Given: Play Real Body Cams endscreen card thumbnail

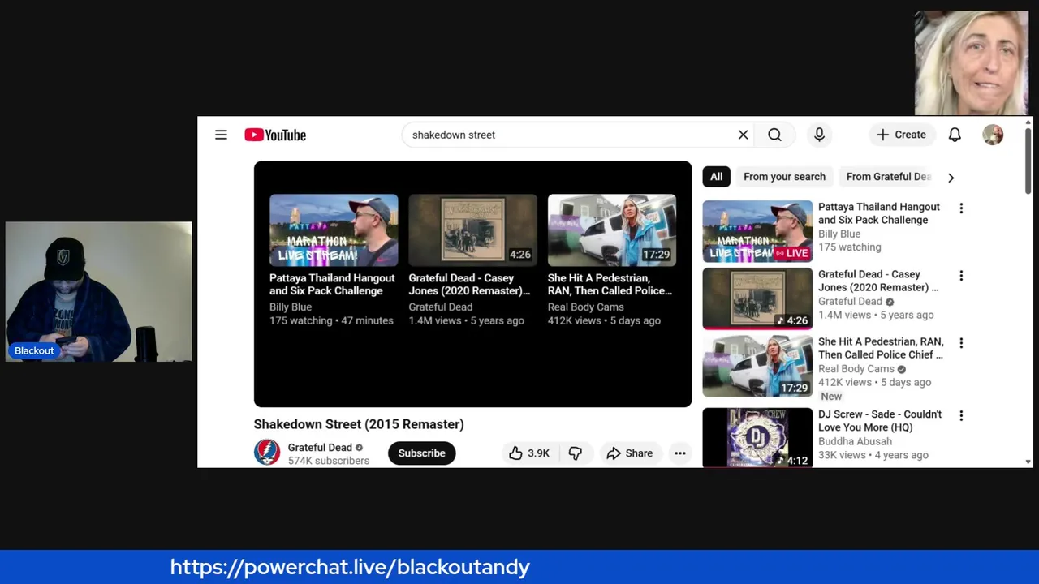Looking at the screenshot, I should pyautogui.click(x=612, y=230).
